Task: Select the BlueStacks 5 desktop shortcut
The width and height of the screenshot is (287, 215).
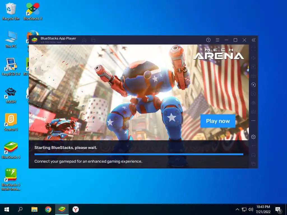Action: pos(11,150)
